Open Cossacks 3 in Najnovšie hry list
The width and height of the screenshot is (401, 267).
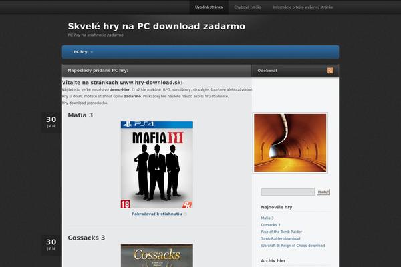271,225
